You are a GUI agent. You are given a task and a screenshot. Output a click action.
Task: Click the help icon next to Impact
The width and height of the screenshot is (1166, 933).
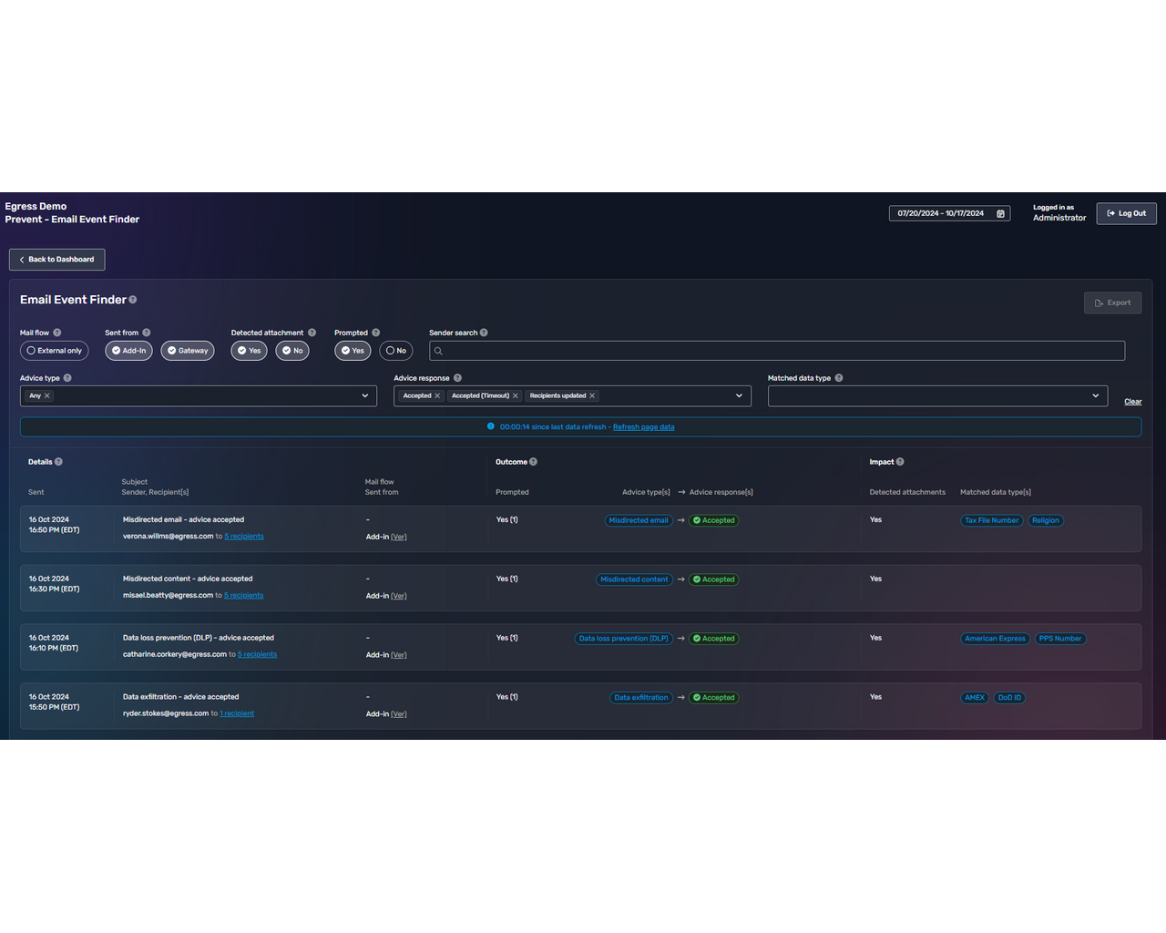[x=900, y=462]
